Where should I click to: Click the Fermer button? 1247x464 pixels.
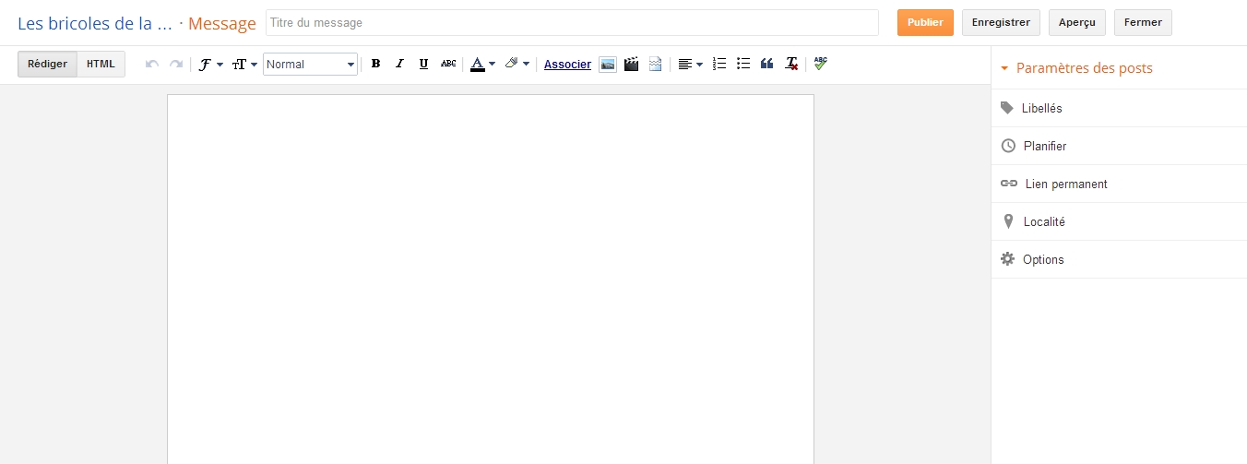[1143, 22]
